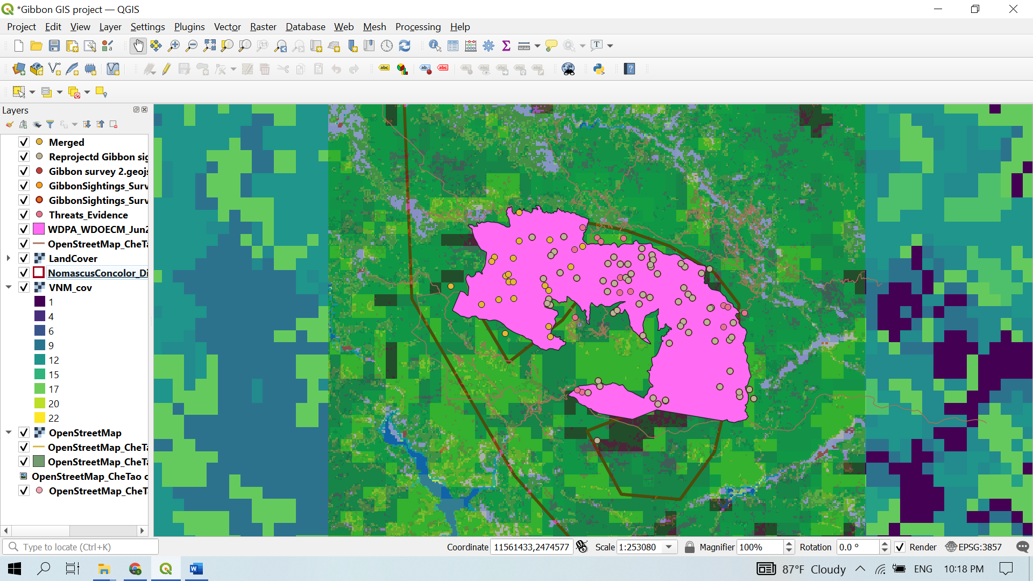Toggle visibility of Gibbon survey 2.geojson layer
The image size is (1033, 581).
click(x=24, y=171)
